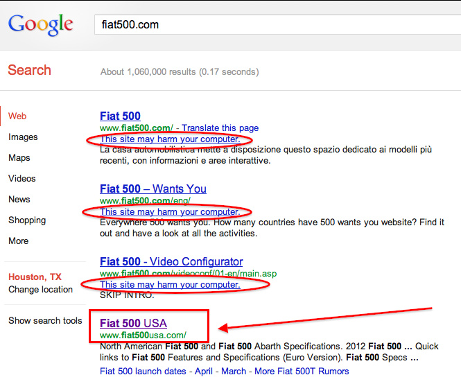Click the red Search heading
The height and width of the screenshot is (384, 461).
[29, 70]
